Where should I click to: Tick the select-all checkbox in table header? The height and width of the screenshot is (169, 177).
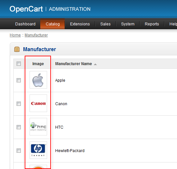coord(19,63)
